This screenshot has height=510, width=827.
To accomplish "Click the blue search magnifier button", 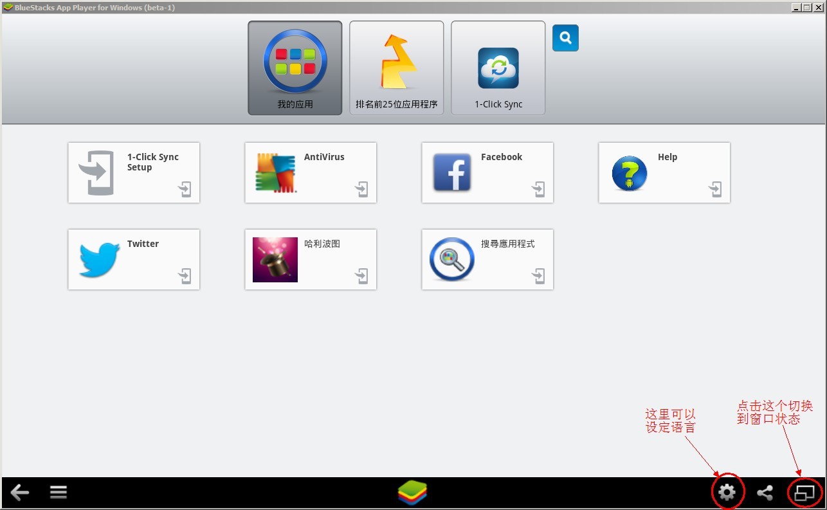I will point(565,38).
